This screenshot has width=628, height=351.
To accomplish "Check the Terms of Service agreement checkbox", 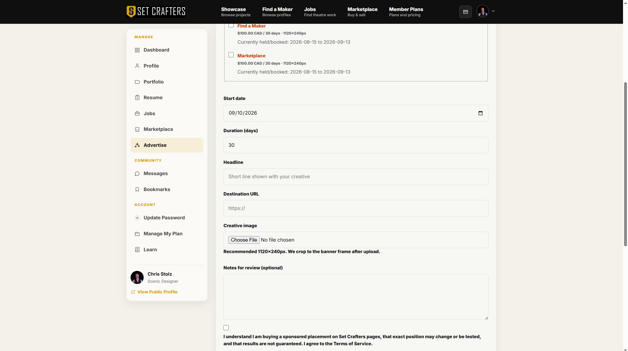I will 226,328.
